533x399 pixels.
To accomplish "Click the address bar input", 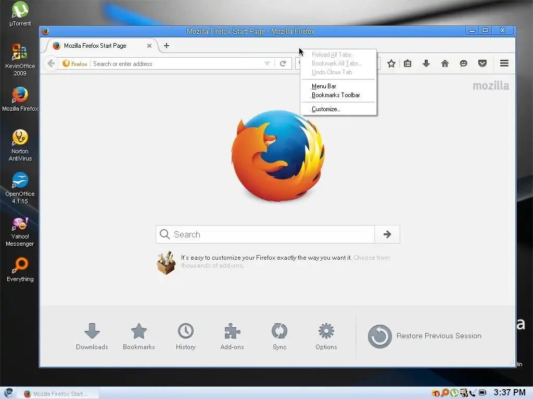I will [x=177, y=64].
